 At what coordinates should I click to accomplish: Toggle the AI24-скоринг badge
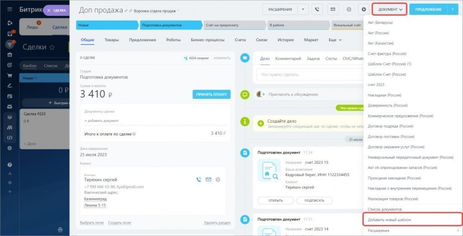coord(197,58)
